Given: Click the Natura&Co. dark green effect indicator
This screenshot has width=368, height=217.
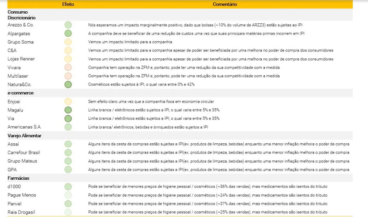Looking at the screenshot, I should [68, 85].
